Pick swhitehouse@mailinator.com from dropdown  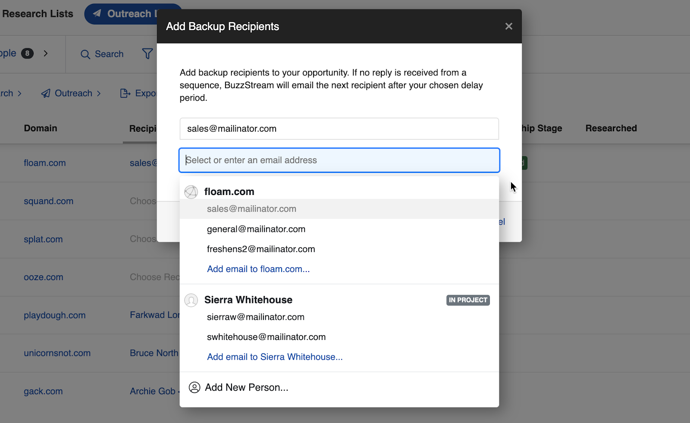(266, 337)
